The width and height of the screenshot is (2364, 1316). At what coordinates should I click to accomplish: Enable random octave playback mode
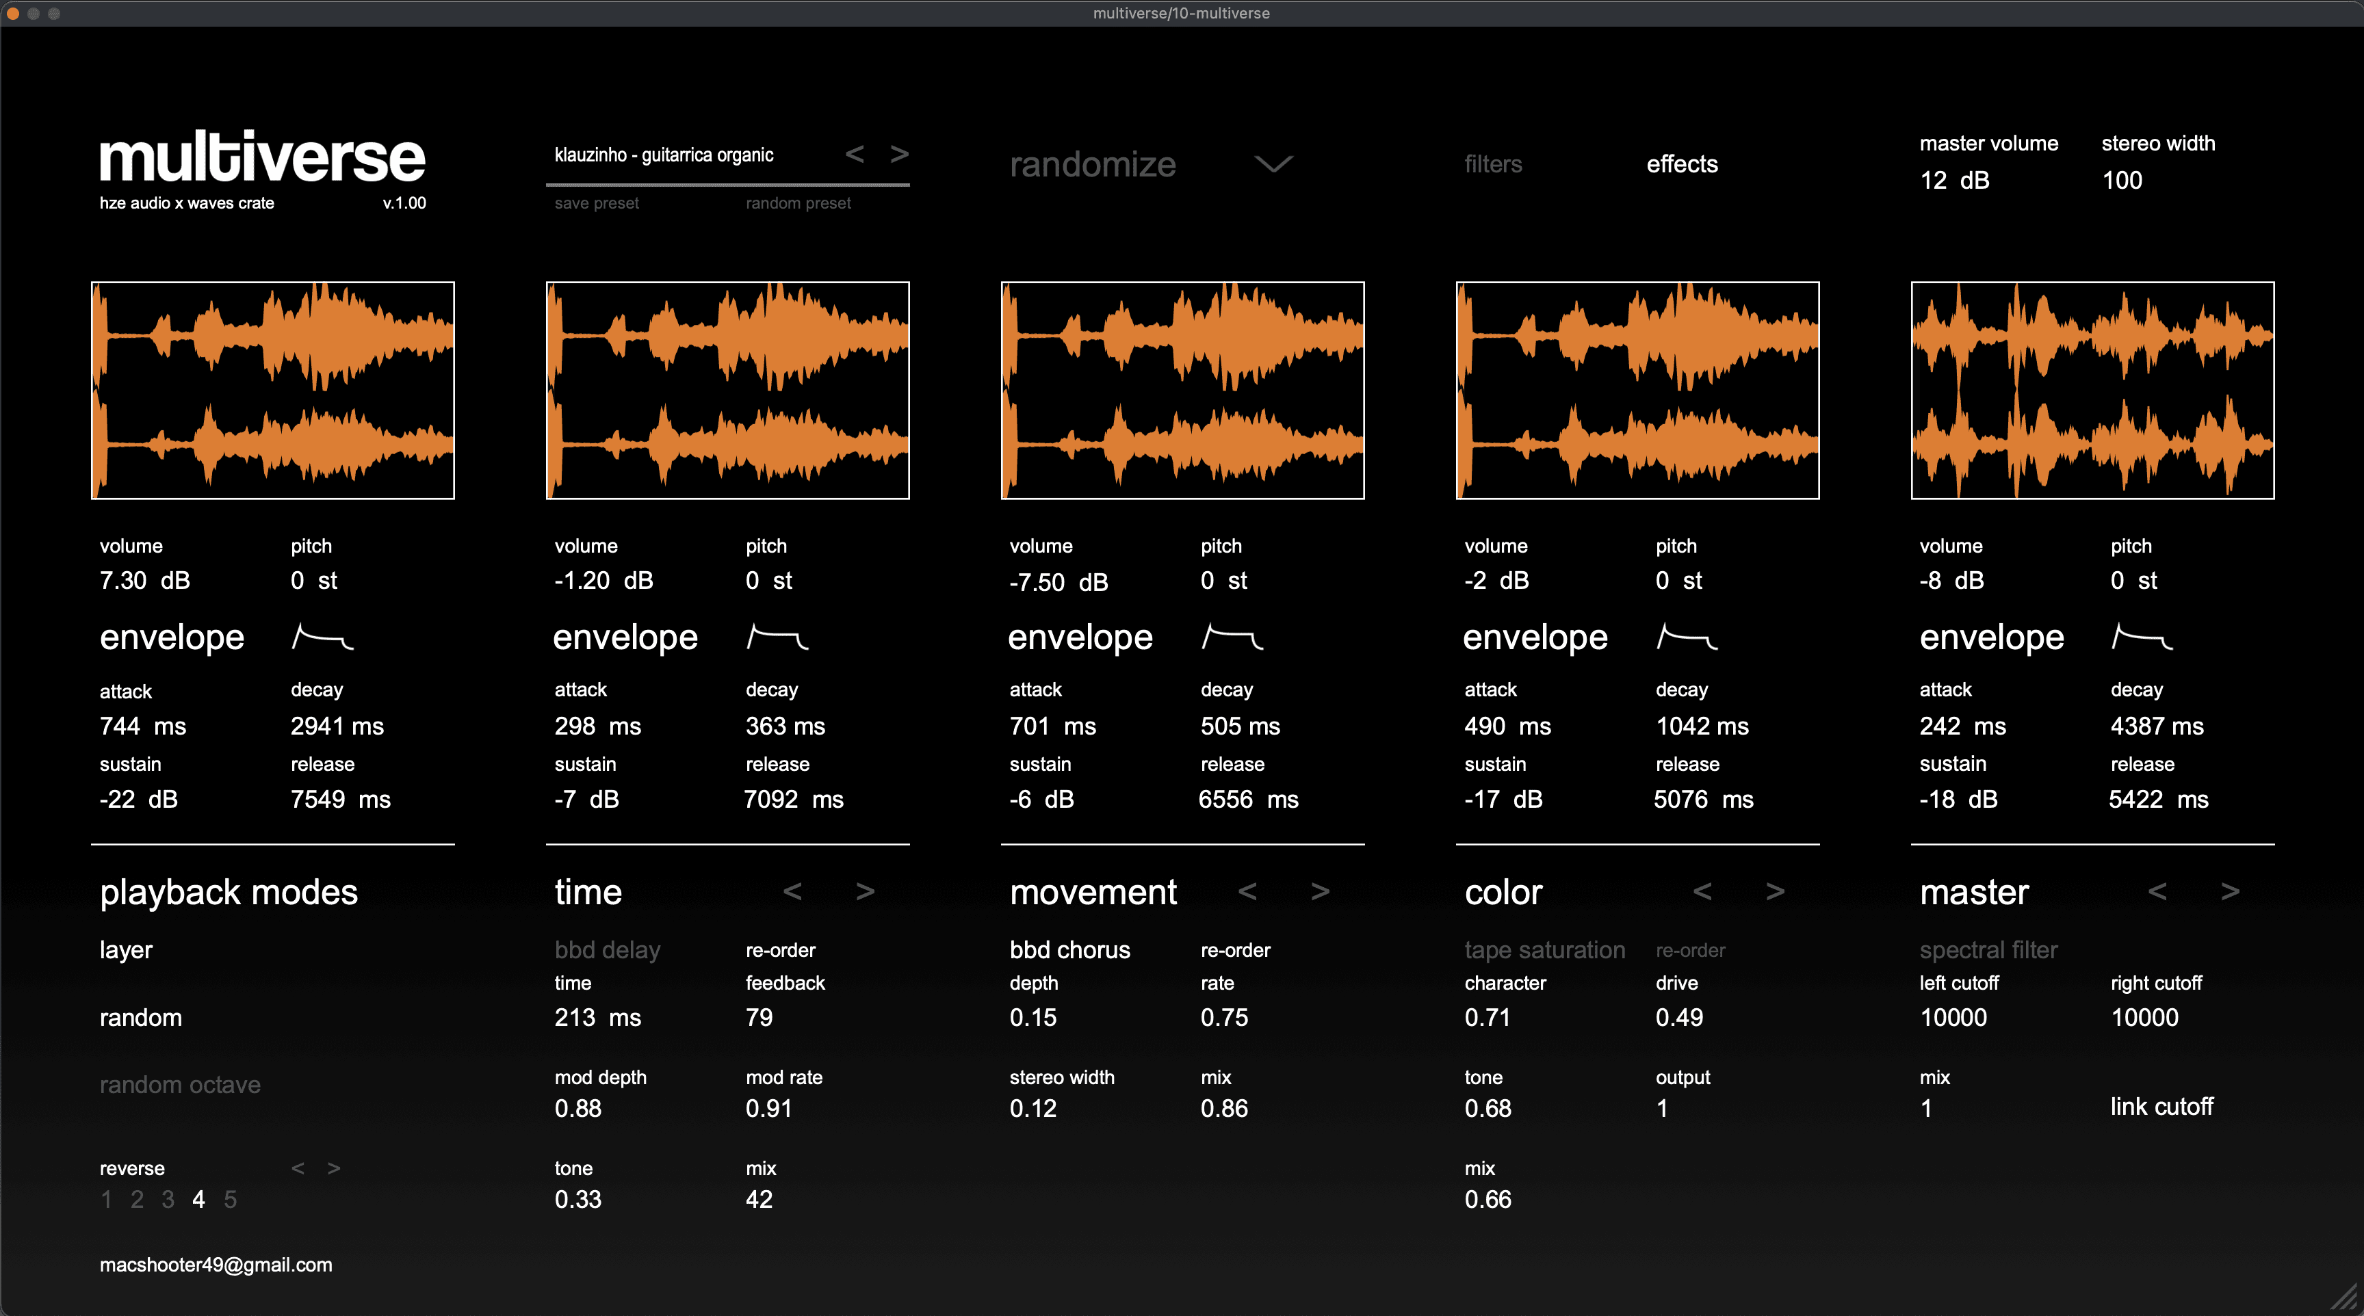(x=180, y=1085)
